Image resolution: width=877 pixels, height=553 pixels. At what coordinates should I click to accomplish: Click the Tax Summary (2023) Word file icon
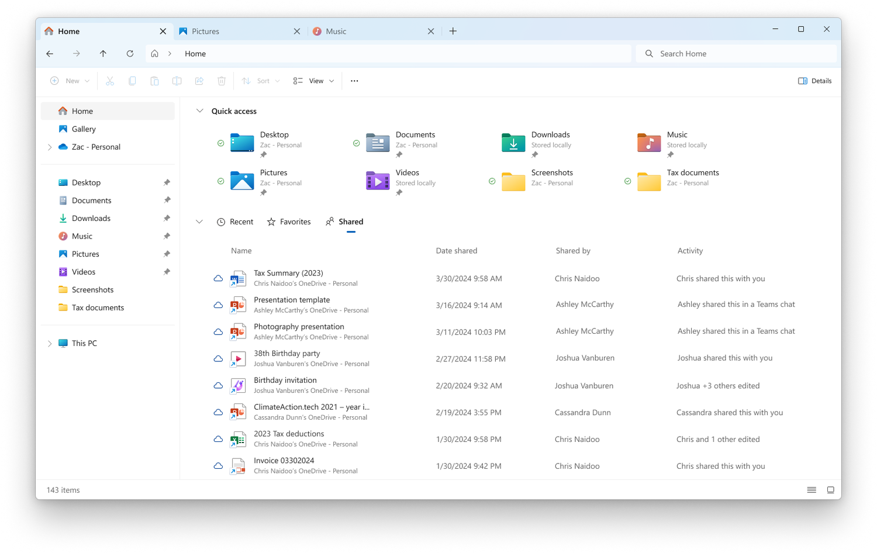tap(237, 278)
